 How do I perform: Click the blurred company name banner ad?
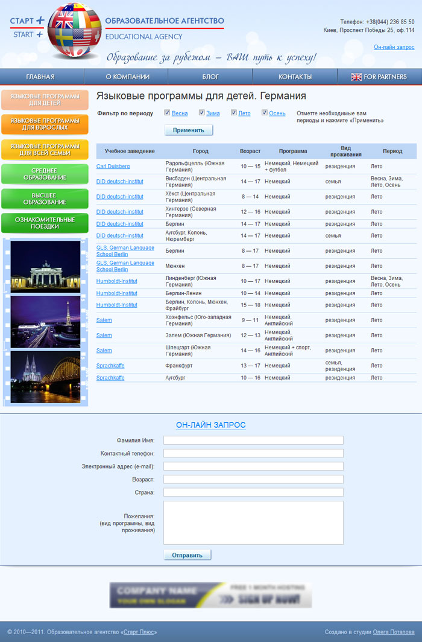pyautogui.click(x=210, y=595)
